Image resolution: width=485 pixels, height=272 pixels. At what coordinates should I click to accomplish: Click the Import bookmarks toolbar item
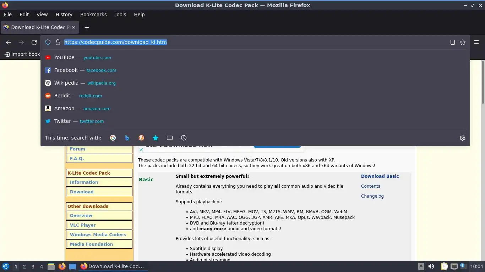pyautogui.click(x=22, y=54)
